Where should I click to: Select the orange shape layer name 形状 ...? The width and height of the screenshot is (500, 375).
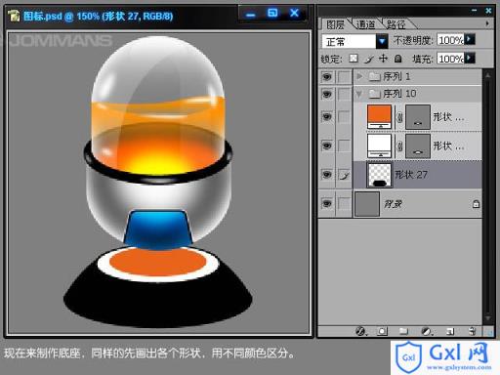[448, 117]
